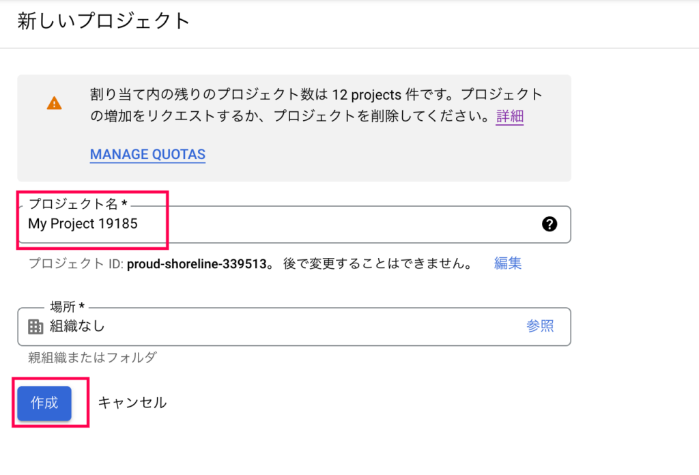Viewport: 699px width, 475px height.
Task: Select the bold proud-shoreline-339513 ID text
Action: pyautogui.click(x=197, y=264)
